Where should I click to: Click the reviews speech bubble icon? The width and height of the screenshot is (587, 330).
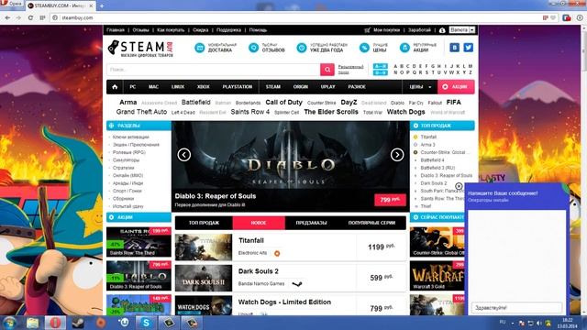point(253,48)
